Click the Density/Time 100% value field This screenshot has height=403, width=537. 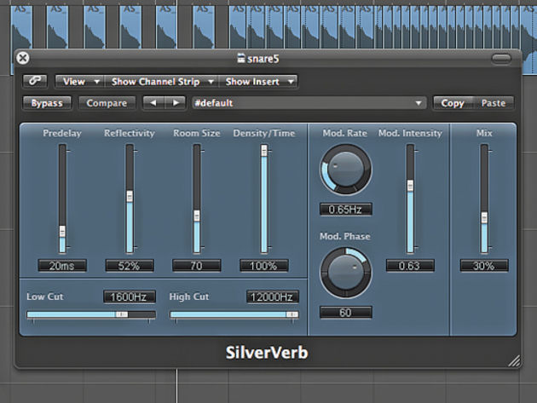264,266
